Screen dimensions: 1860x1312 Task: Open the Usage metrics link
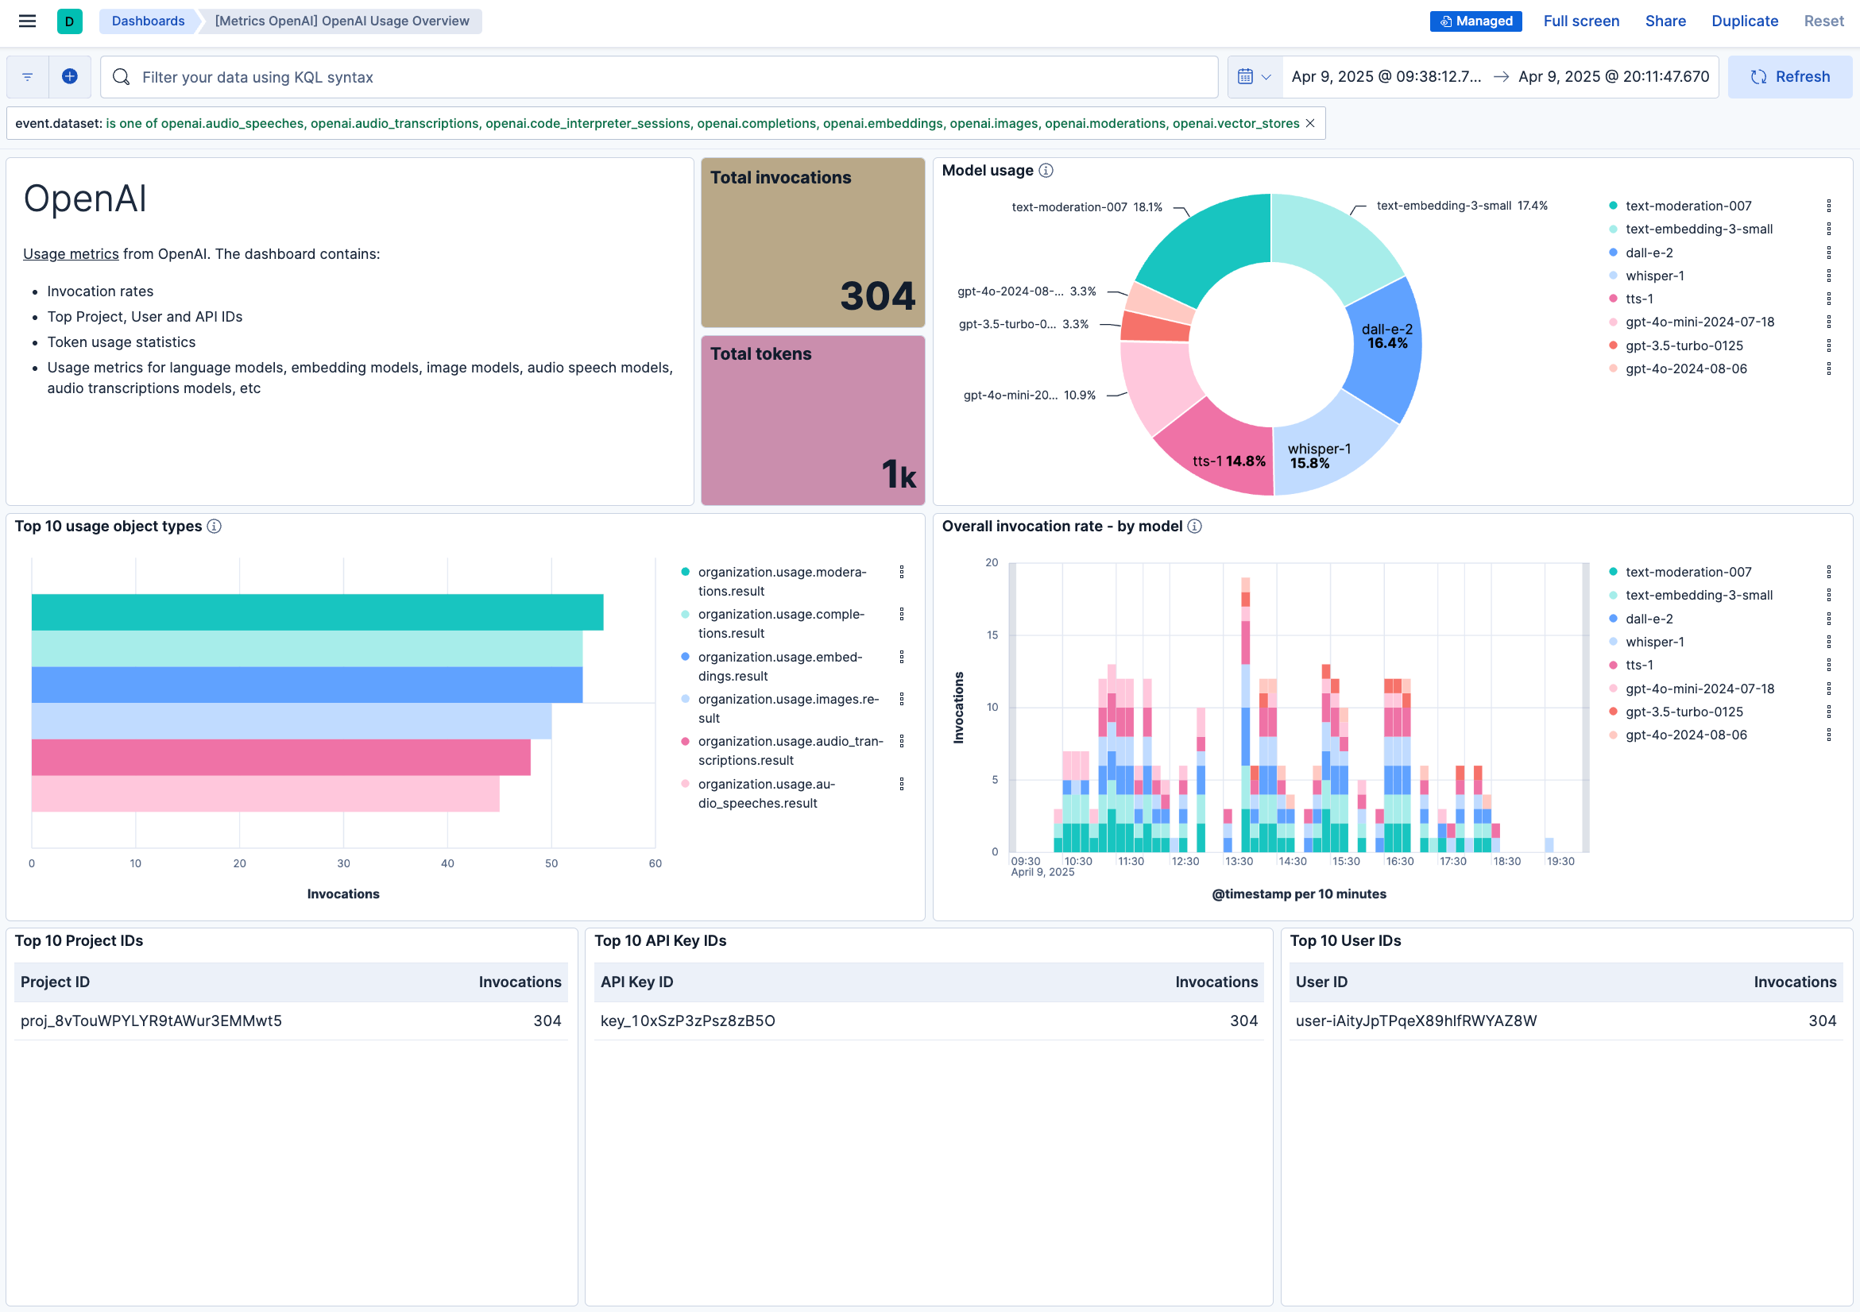(71, 253)
